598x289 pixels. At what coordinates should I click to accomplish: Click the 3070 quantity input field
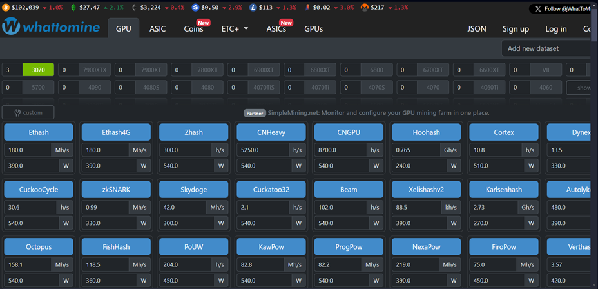pos(12,70)
